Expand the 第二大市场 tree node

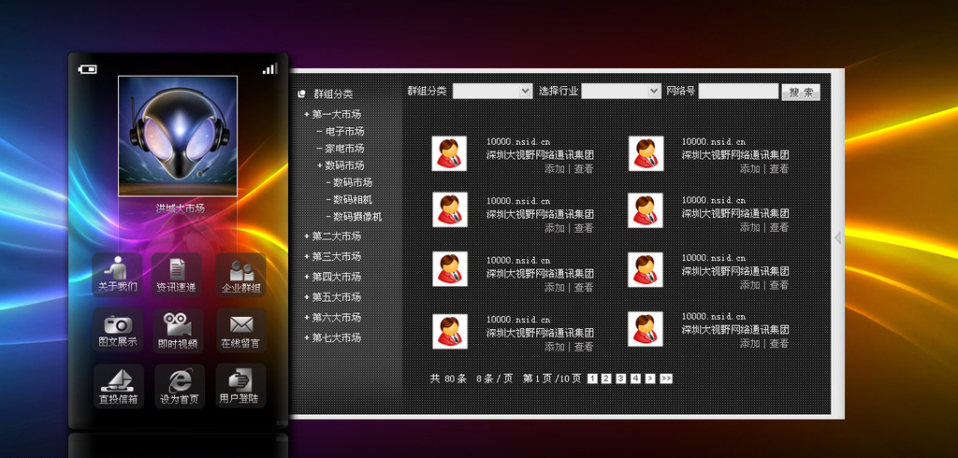click(x=332, y=236)
